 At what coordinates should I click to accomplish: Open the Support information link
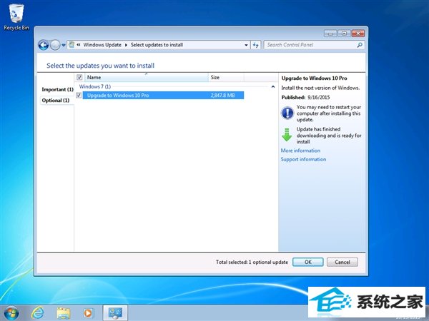pos(303,159)
